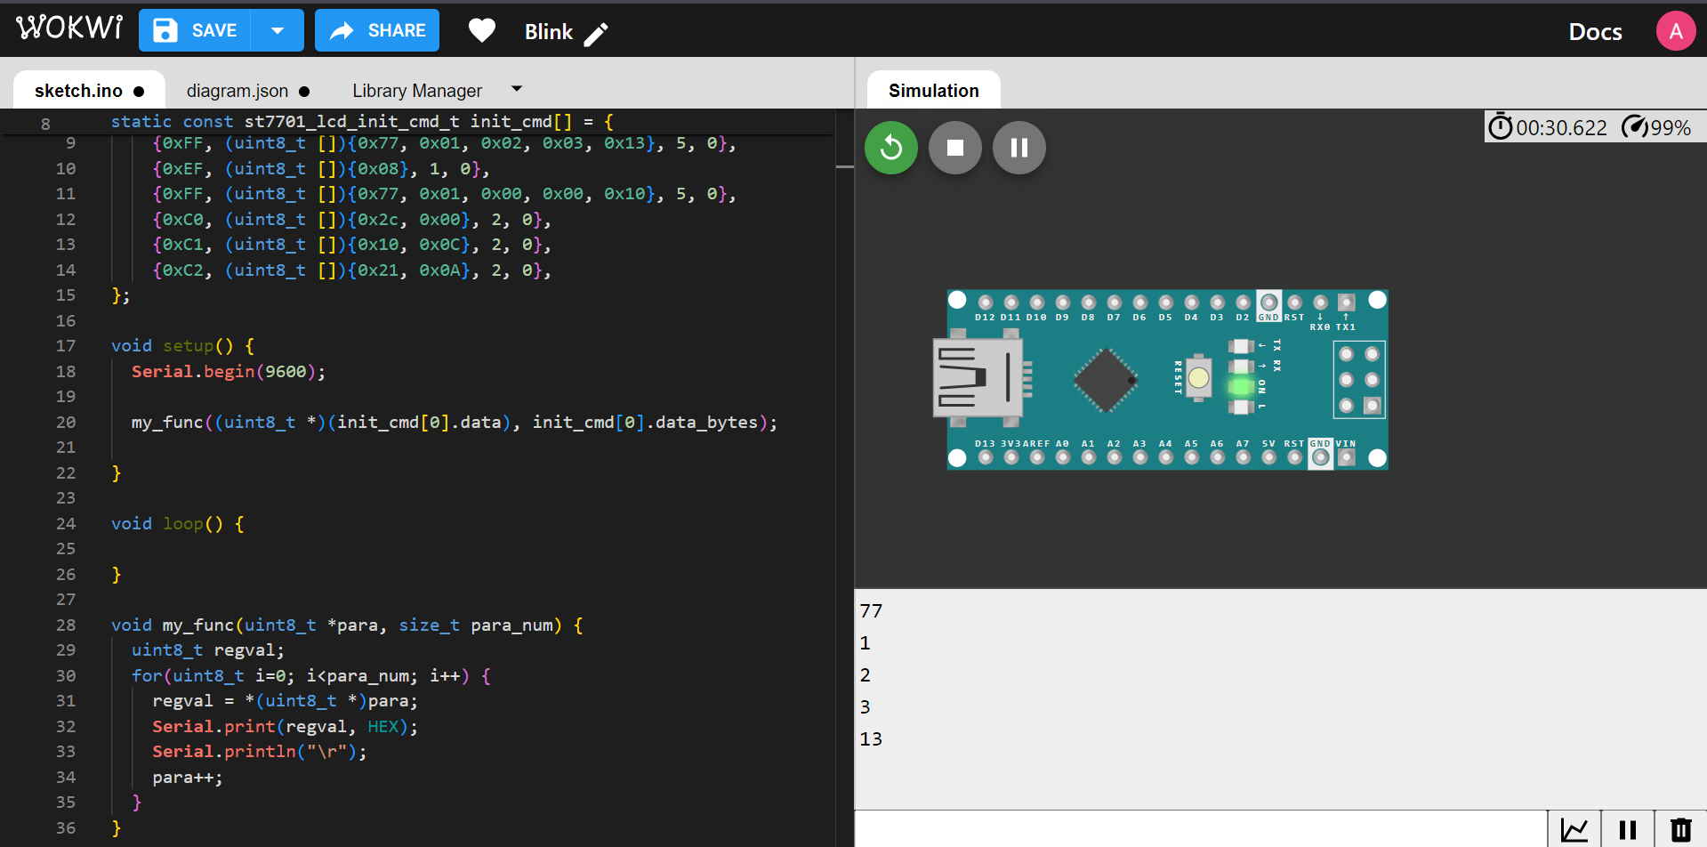Open the user avatar menu
This screenshot has width=1707, height=847.
click(1675, 31)
